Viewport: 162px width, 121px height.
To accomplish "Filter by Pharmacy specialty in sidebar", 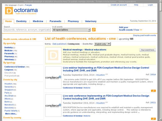I will click(x=9, y=56).
